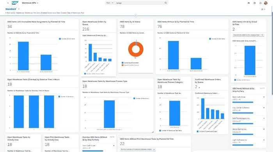Open the notifications icon in the header

tap(261, 3)
